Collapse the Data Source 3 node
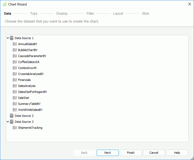This screenshot has width=194, height=160. (x=8, y=122)
